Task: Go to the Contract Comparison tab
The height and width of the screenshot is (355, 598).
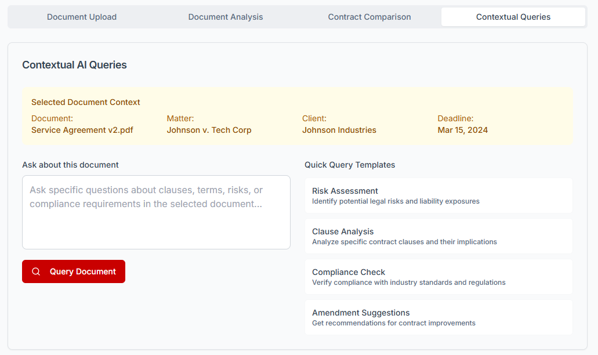Action: [369, 17]
